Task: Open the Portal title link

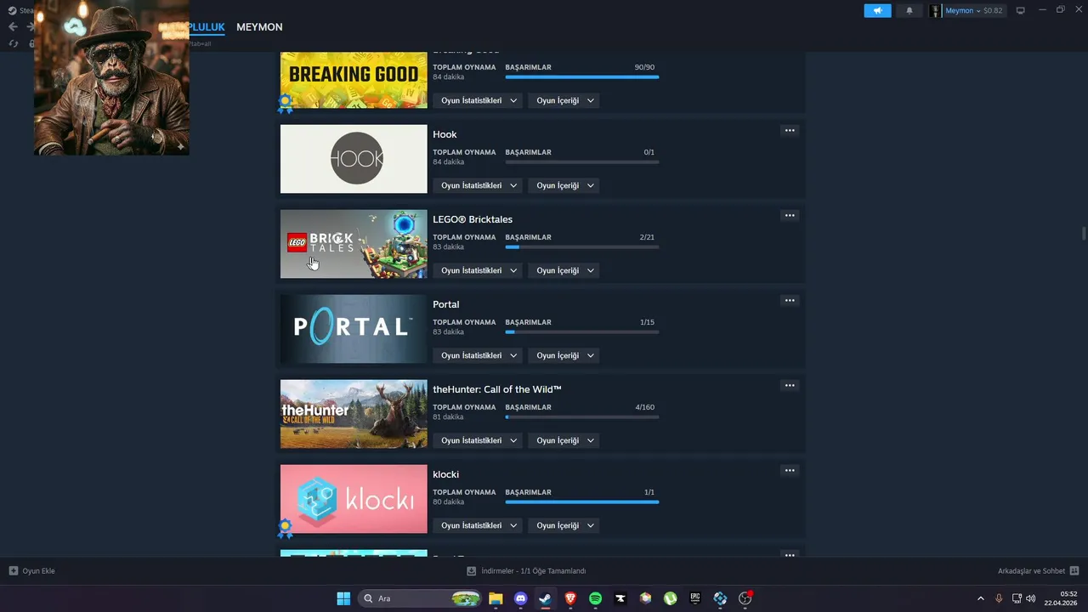Action: coord(445,304)
